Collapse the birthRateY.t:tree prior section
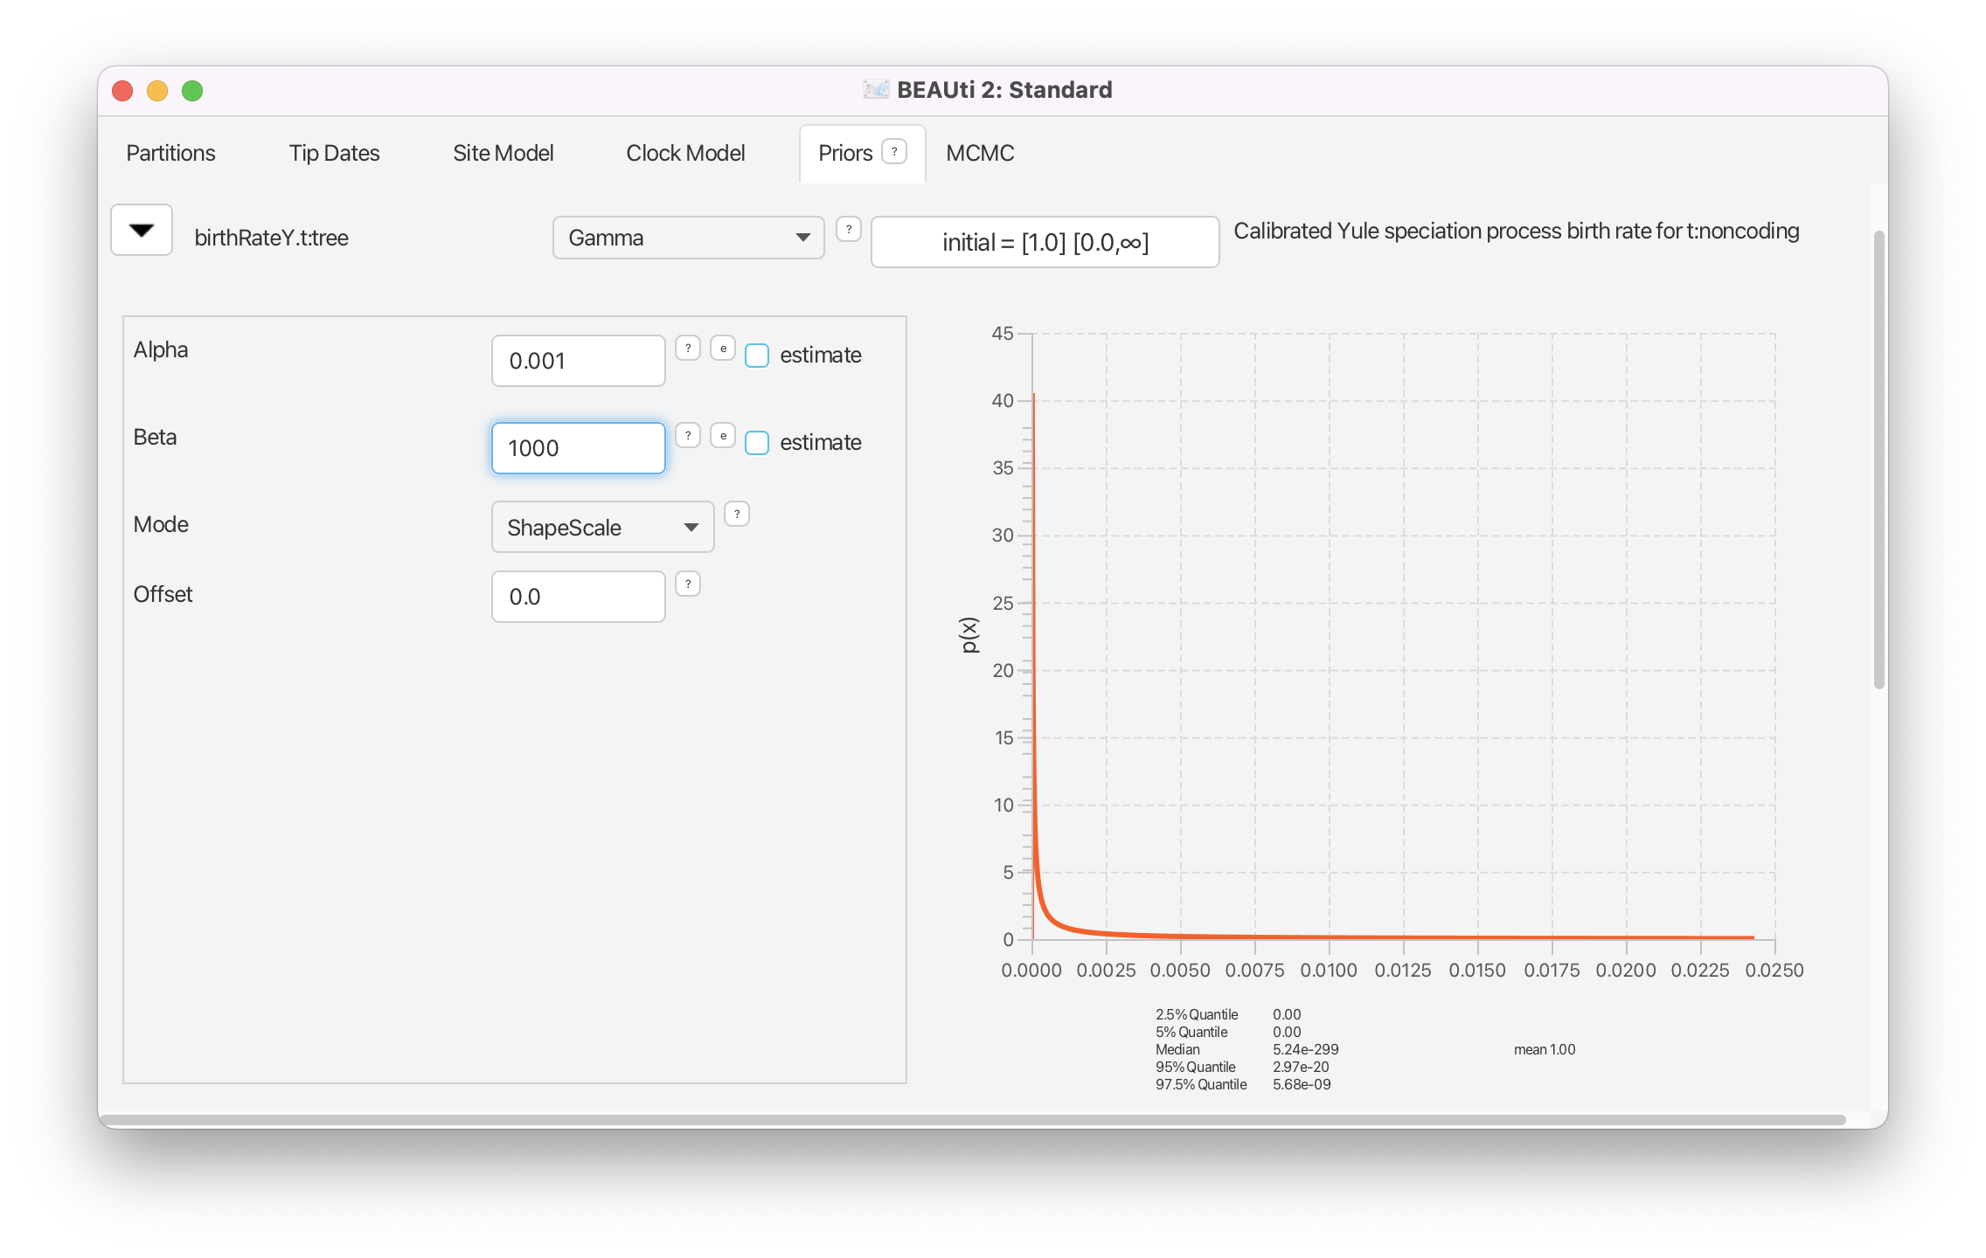 pyautogui.click(x=142, y=231)
